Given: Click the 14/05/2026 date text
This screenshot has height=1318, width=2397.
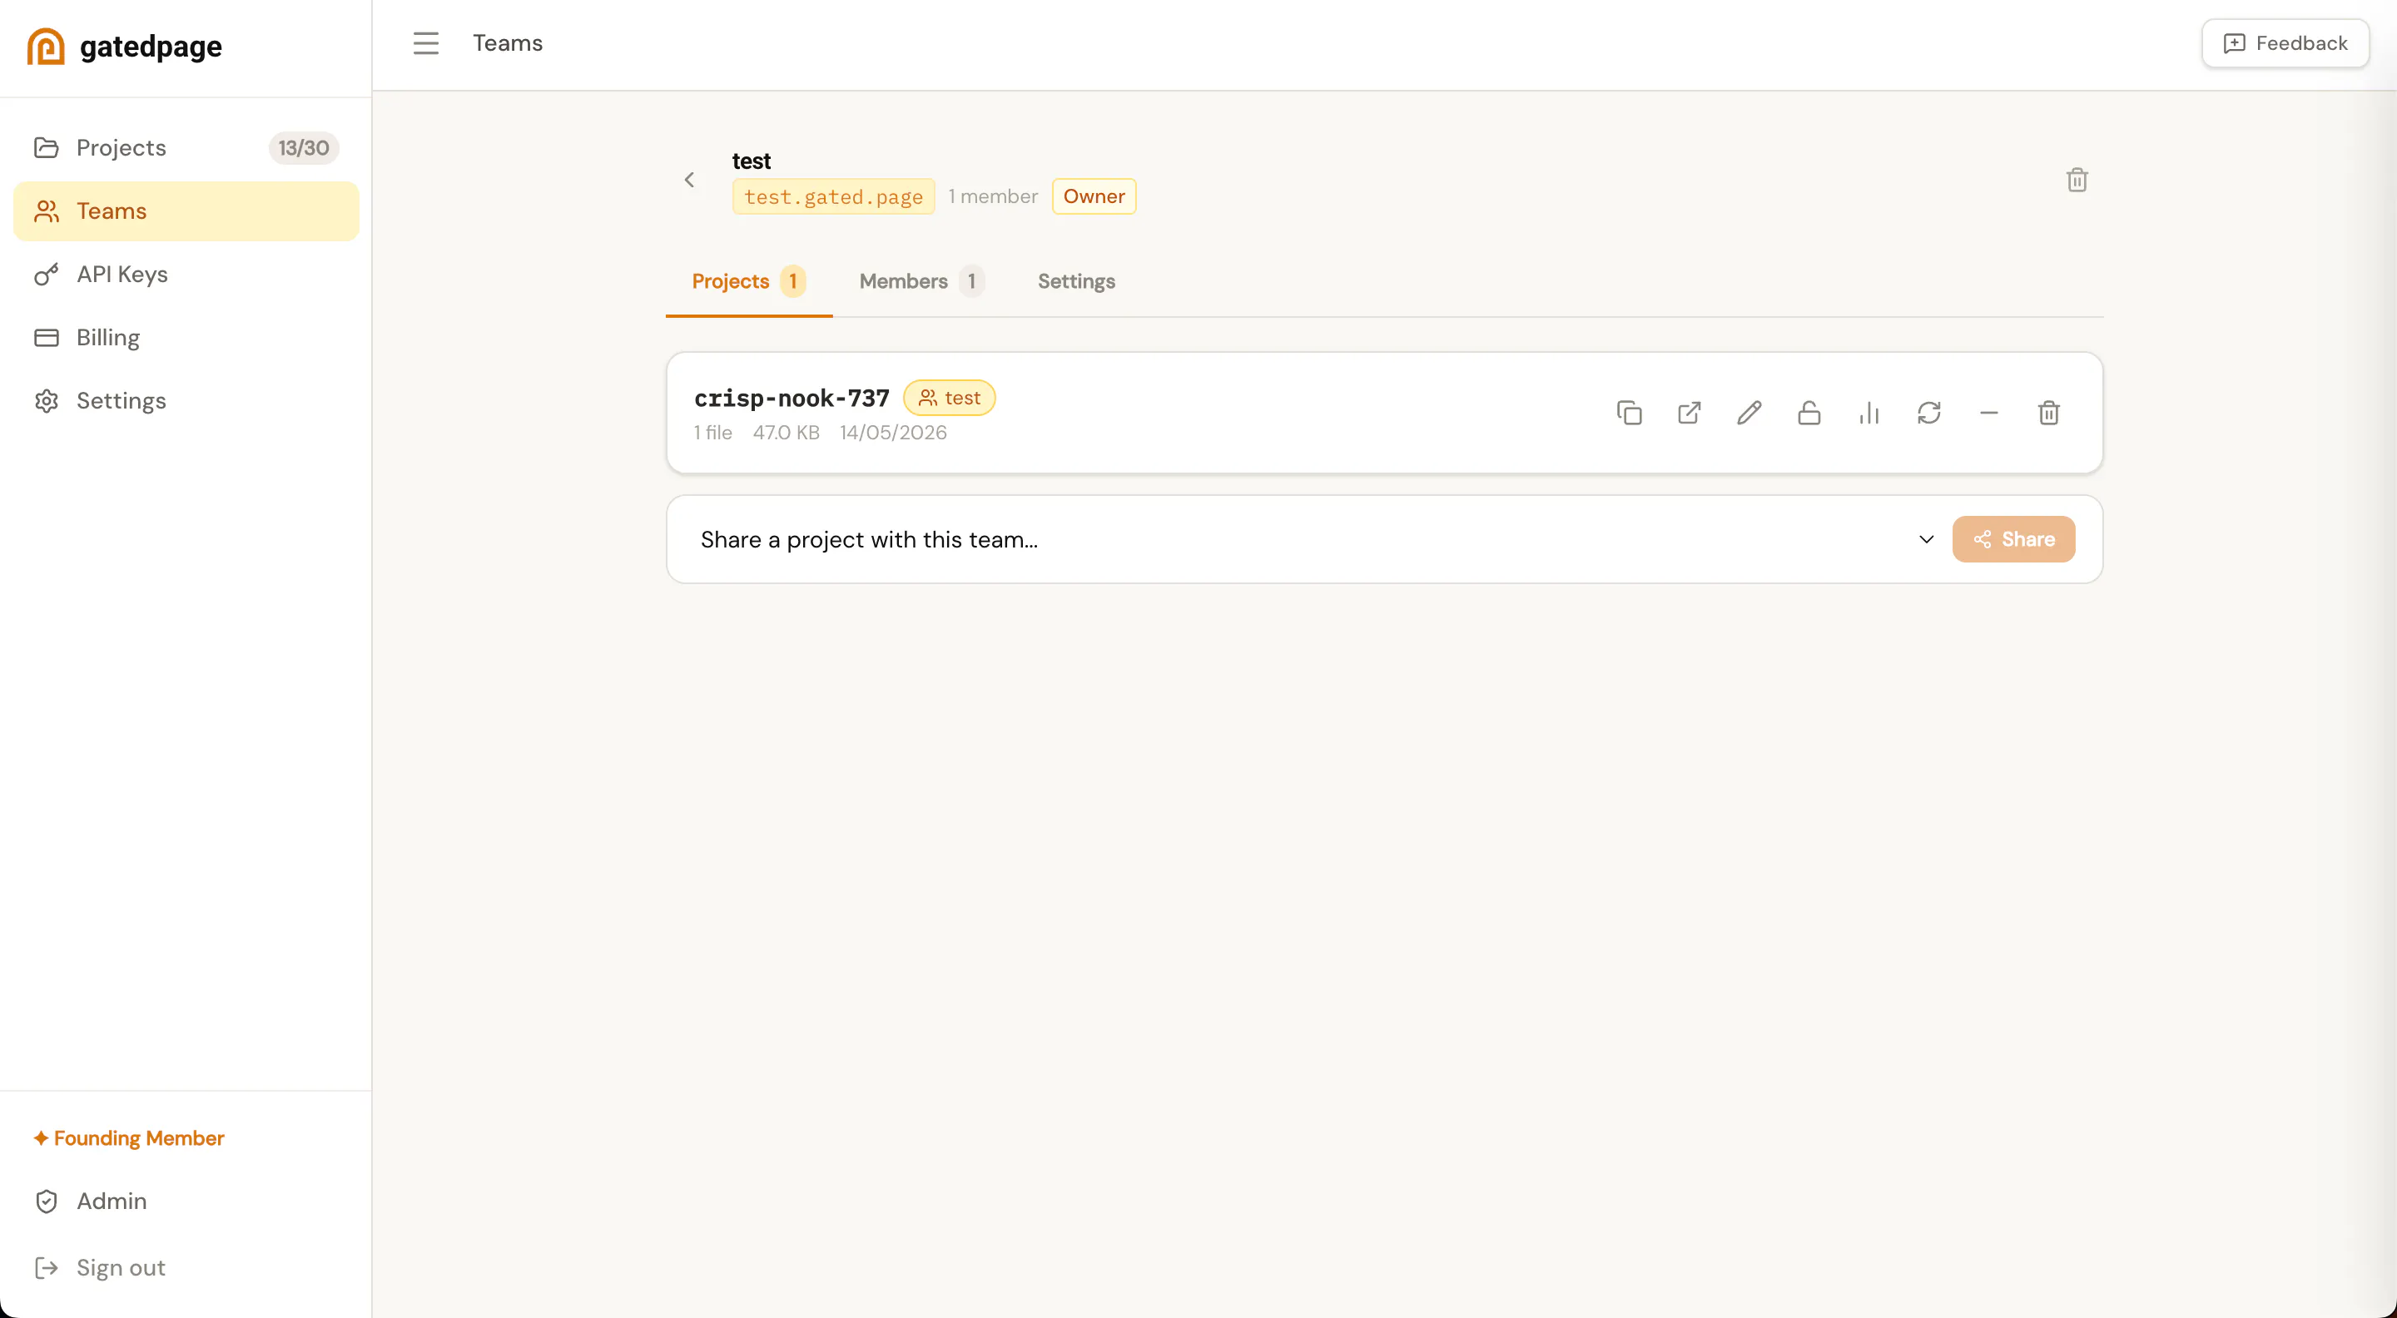Looking at the screenshot, I should 892,434.
